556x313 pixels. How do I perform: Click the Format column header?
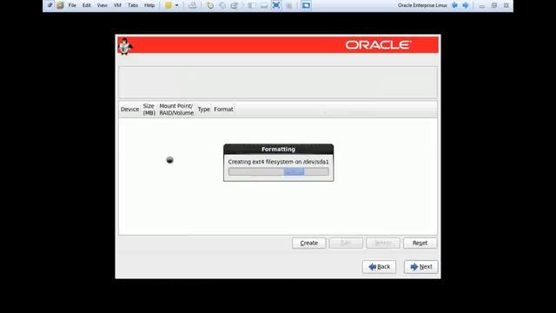[223, 110]
